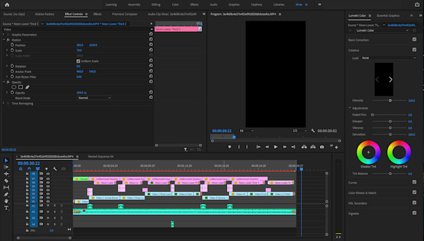
Task: Open the Lumetri Color effect dropdown
Action: (382, 31)
